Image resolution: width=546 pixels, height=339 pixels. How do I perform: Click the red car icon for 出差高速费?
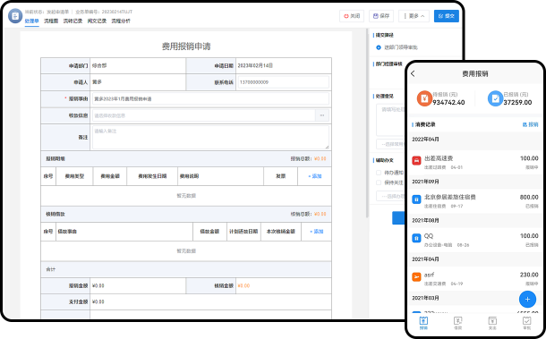click(x=416, y=160)
